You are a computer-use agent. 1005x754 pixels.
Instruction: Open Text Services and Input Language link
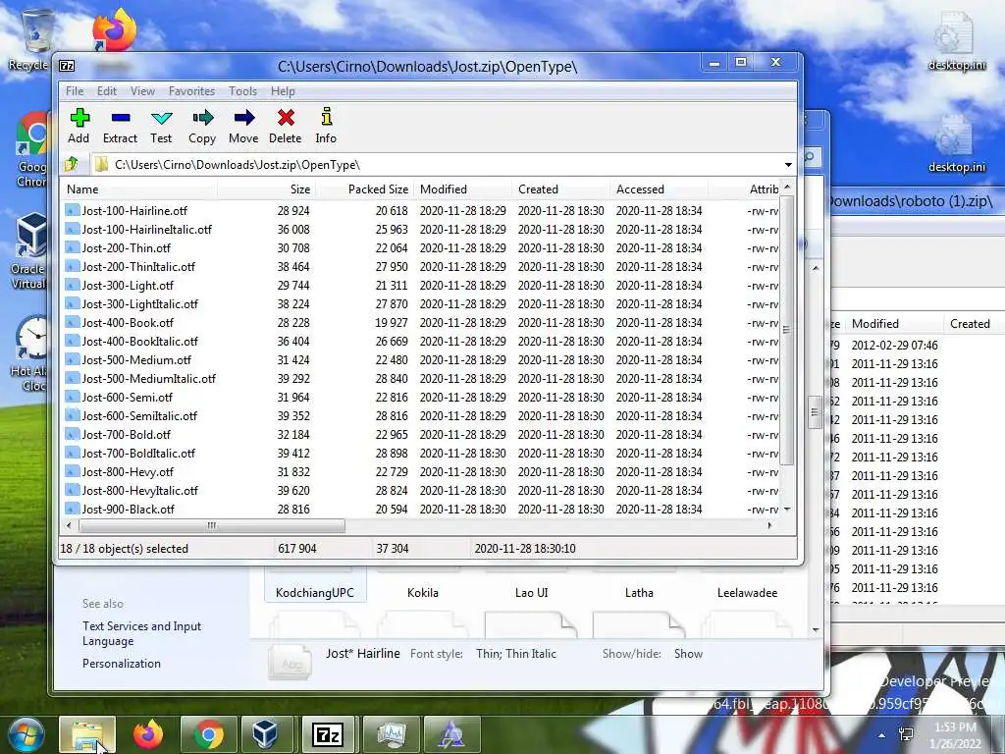pos(141,633)
